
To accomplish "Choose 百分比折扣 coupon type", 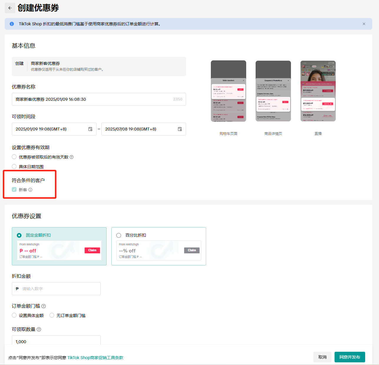I will (119, 235).
